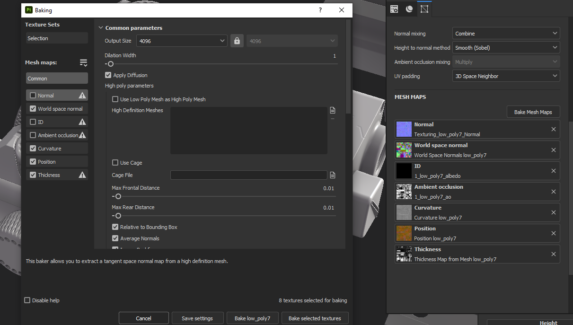Click the warning icon on ID baker
The image size is (573, 325).
click(82, 122)
